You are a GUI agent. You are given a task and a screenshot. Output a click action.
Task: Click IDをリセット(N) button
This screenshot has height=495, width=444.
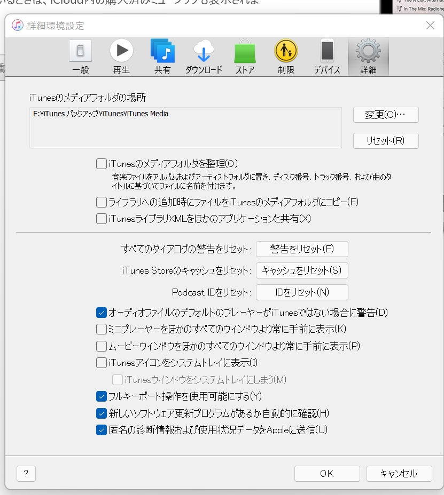click(x=302, y=292)
